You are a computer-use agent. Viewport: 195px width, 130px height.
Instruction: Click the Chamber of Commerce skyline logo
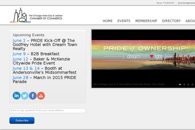point(20,15)
